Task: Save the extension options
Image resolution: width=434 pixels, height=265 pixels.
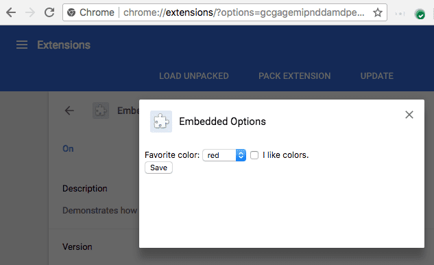Action: [x=158, y=168]
